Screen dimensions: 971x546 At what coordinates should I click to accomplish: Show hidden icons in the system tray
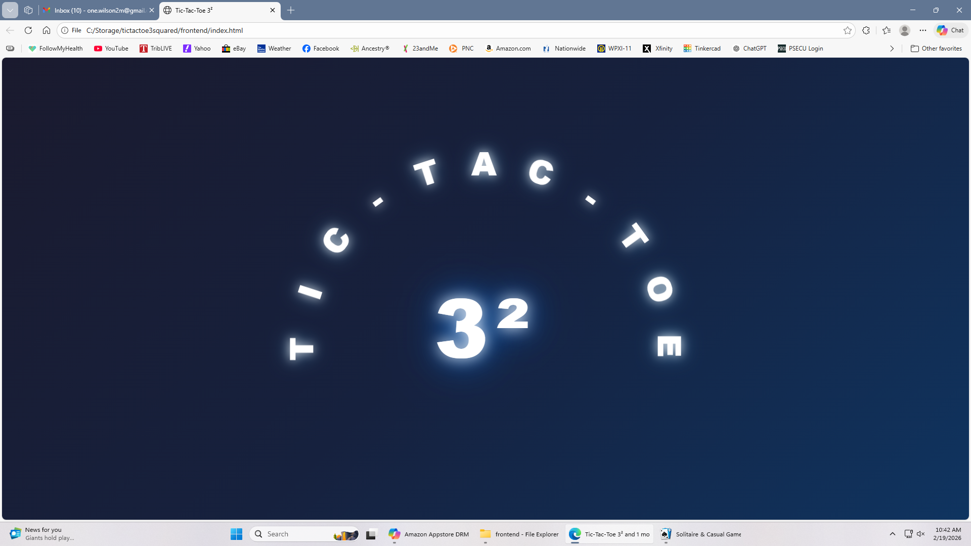893,533
